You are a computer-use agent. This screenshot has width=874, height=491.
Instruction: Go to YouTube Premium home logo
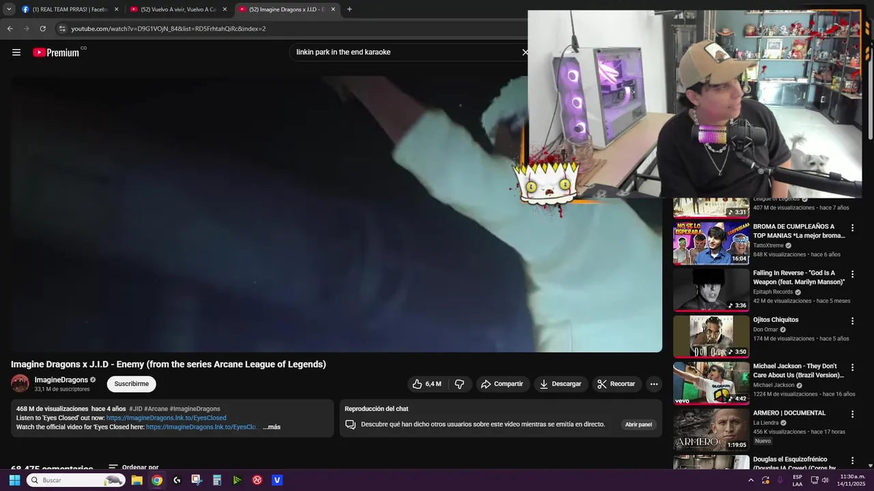[56, 52]
